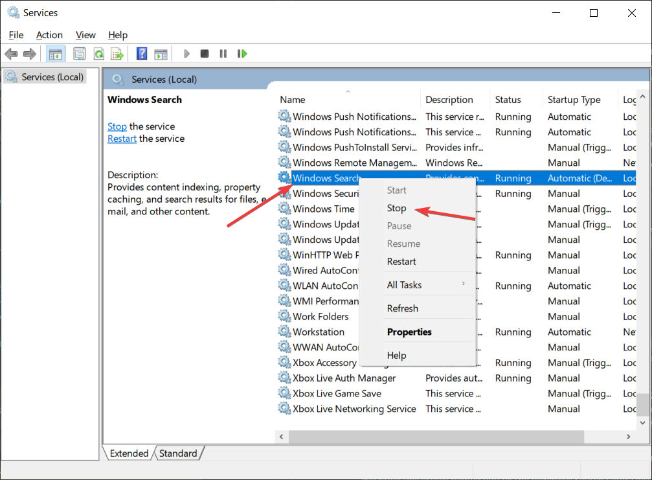Click gear icon beside Xbox Live Auth Manager

point(284,378)
